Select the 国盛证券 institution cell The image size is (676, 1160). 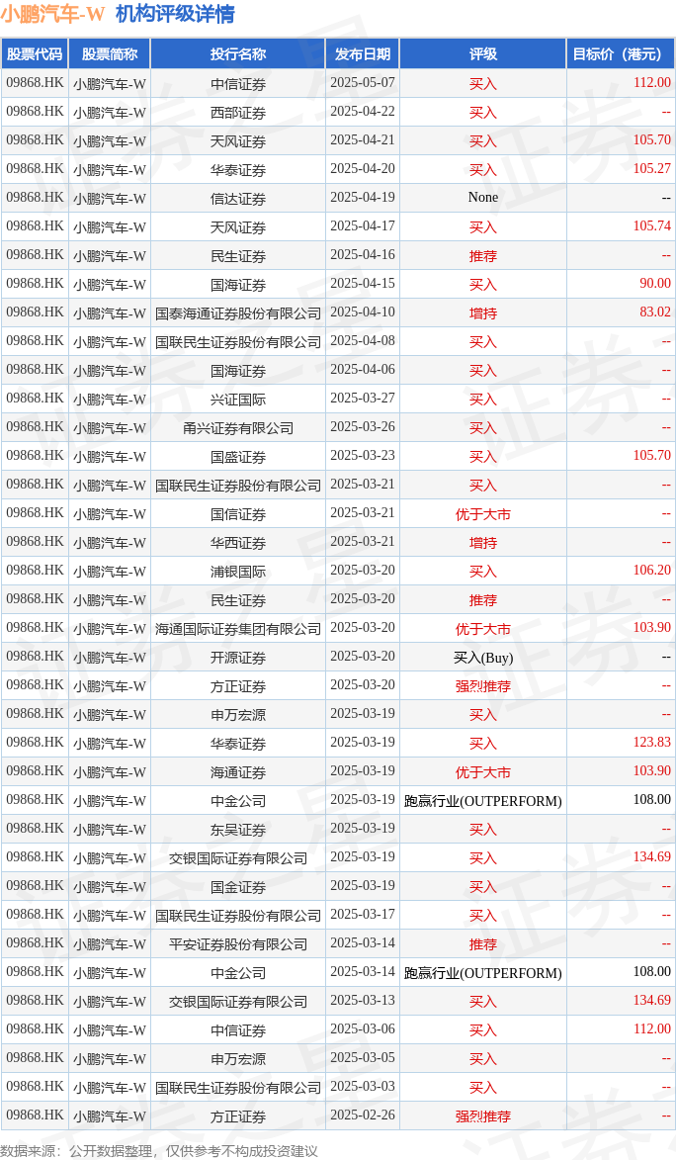237,457
